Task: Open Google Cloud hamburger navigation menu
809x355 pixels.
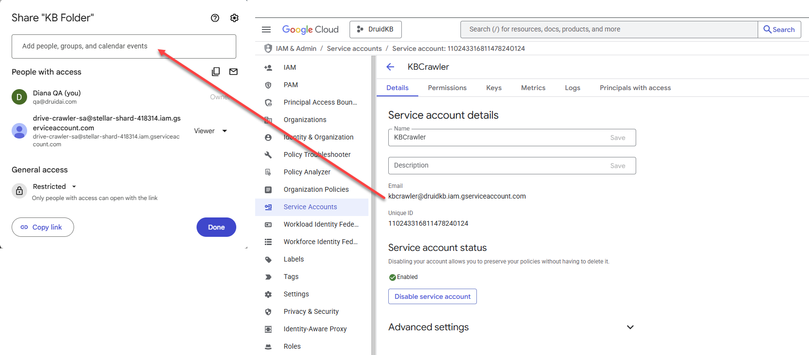Action: (x=266, y=30)
